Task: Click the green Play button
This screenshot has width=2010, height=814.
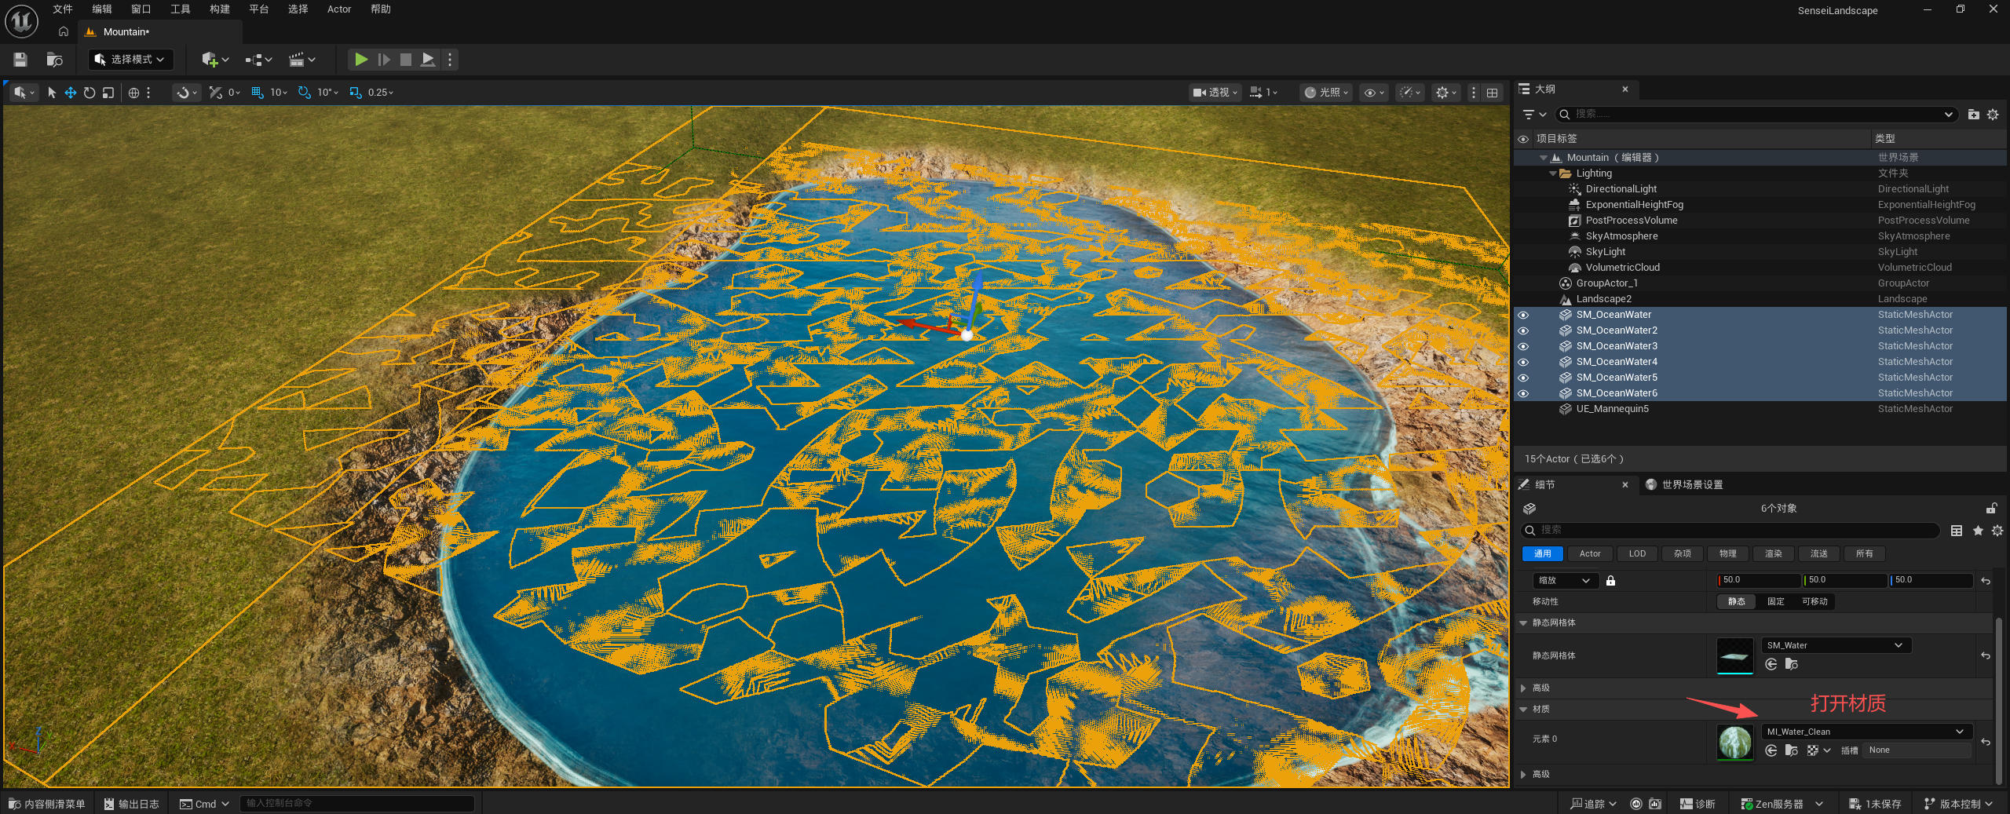Action: 361,60
